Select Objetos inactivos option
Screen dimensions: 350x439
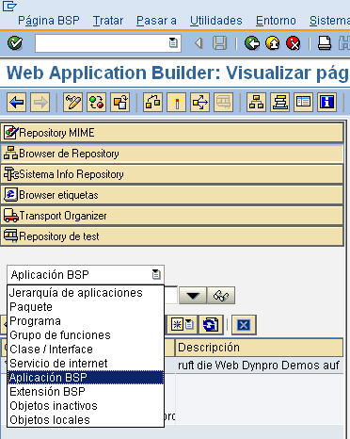86,406
